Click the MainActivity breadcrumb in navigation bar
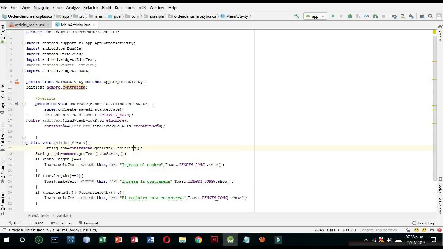 click(234, 16)
